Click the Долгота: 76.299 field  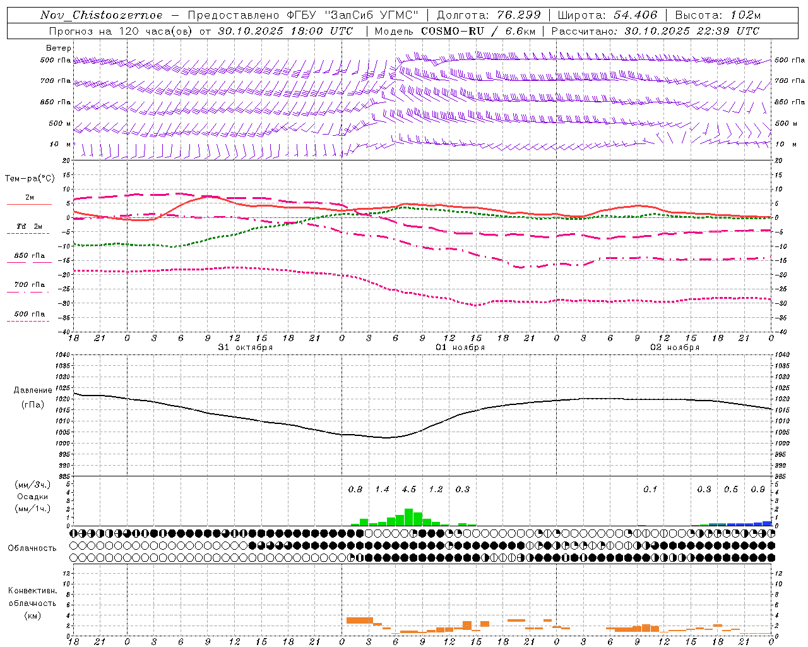pos(489,15)
